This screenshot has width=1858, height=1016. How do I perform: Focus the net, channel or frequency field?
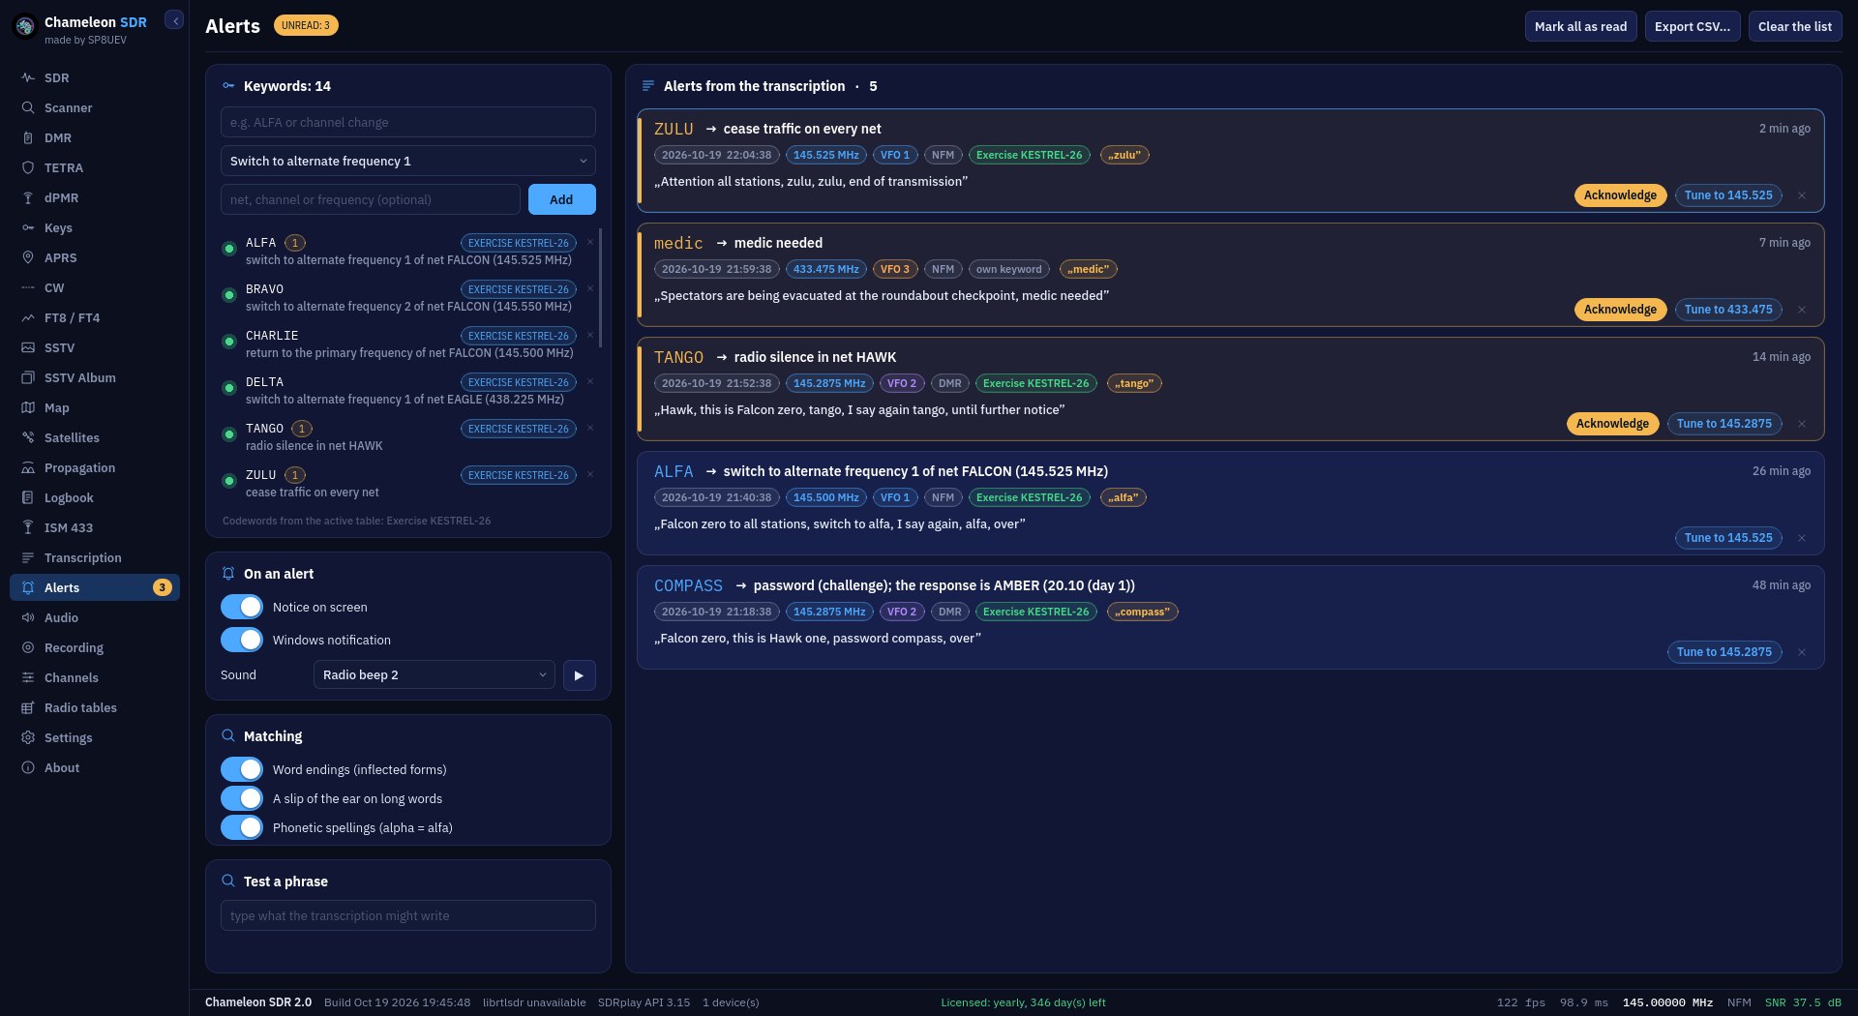click(371, 199)
